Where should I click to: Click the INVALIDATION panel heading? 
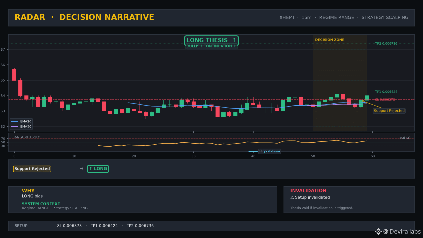click(x=308, y=191)
